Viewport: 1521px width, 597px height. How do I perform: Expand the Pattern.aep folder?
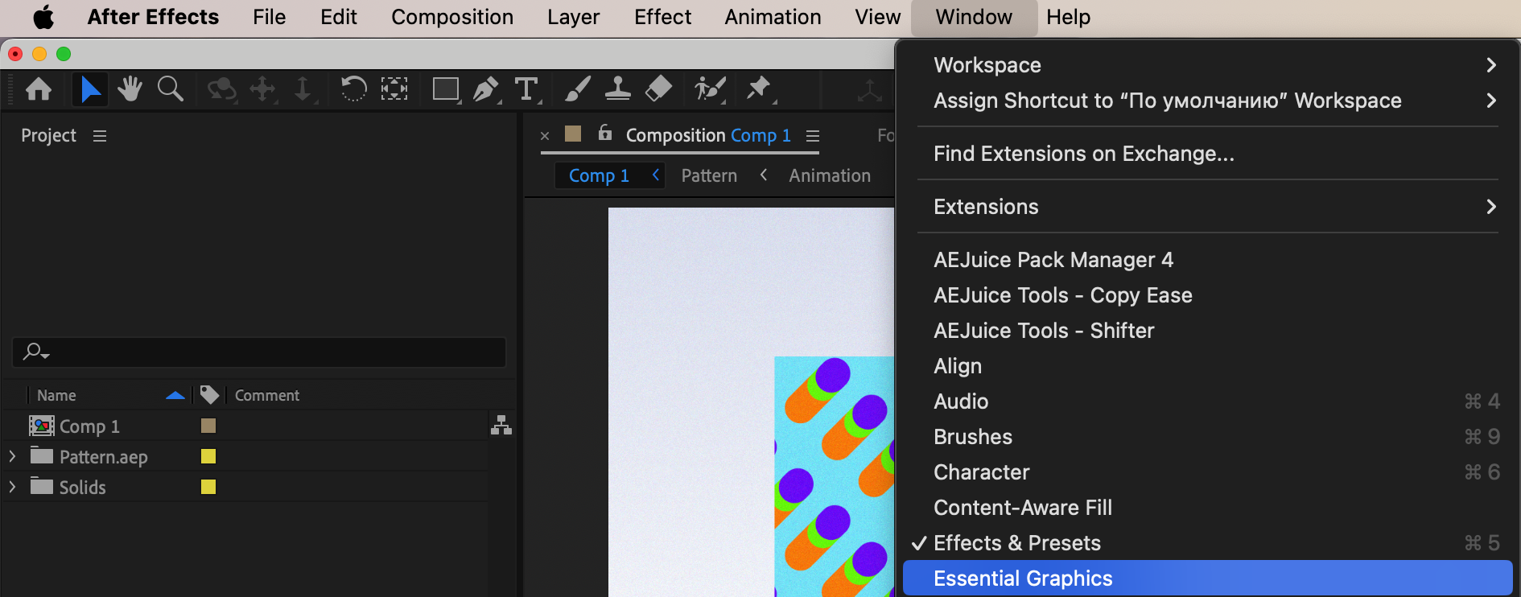pyautogui.click(x=12, y=457)
